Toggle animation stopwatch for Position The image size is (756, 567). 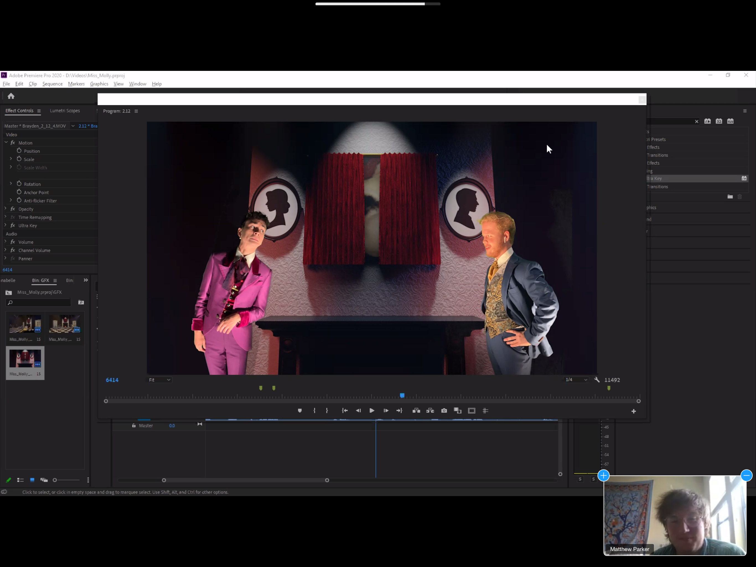[19, 151]
